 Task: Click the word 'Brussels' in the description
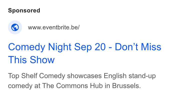coord(126,86)
